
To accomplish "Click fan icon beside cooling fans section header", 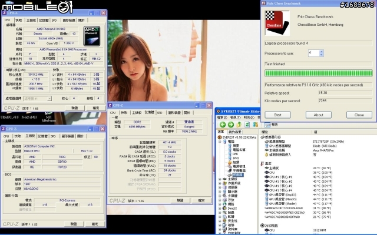I will click(x=262, y=226).
